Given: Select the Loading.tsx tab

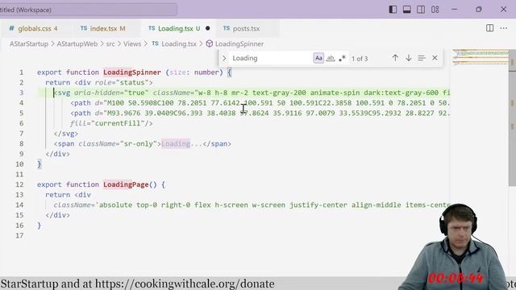Looking at the screenshot, I should coord(179,29).
